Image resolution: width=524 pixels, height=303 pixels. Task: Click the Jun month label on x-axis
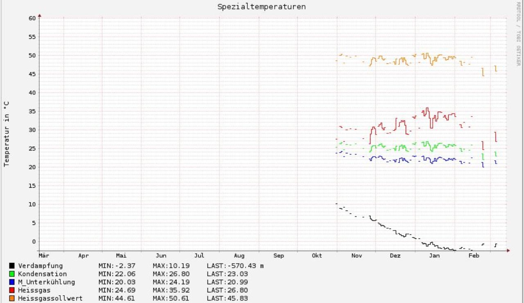(161, 256)
